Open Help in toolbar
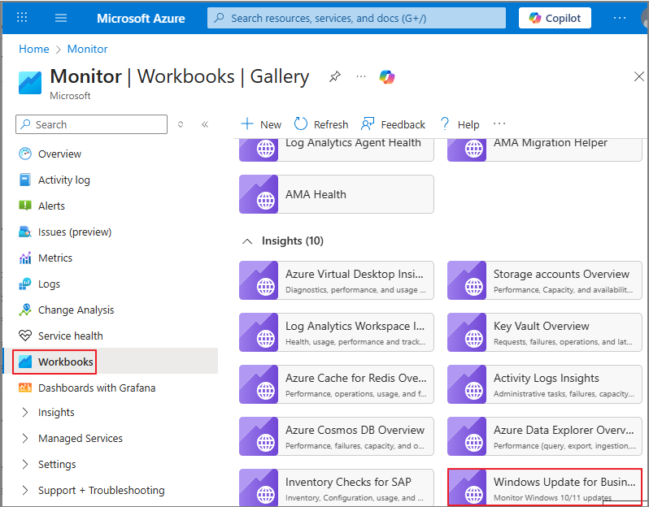 click(x=460, y=124)
